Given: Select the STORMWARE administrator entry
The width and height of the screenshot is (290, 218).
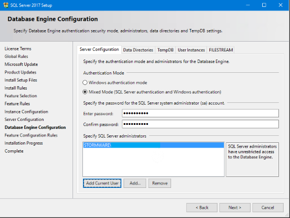Looking at the screenshot, I should tap(154, 145).
